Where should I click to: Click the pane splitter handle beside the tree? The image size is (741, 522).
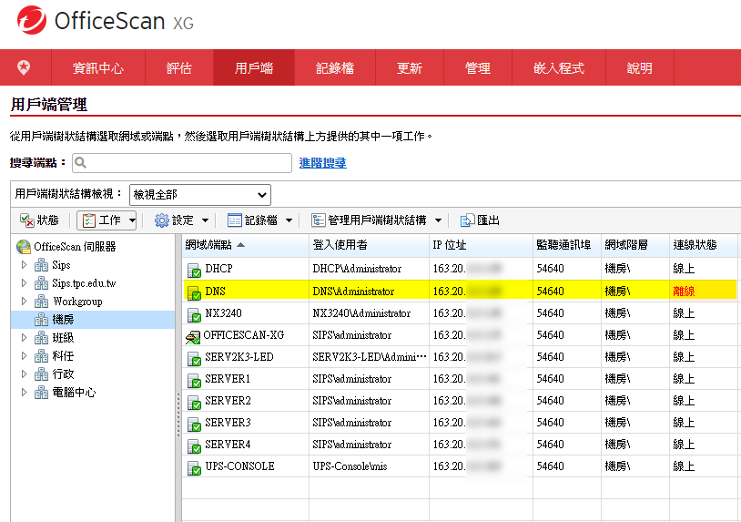[x=178, y=415]
